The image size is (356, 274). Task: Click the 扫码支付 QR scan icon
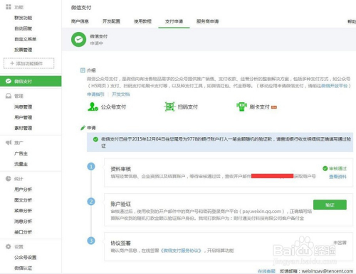(x=169, y=106)
